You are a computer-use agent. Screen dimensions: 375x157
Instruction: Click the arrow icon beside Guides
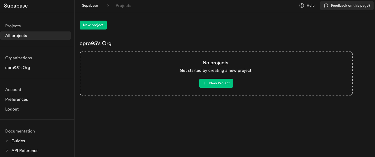coord(7,141)
